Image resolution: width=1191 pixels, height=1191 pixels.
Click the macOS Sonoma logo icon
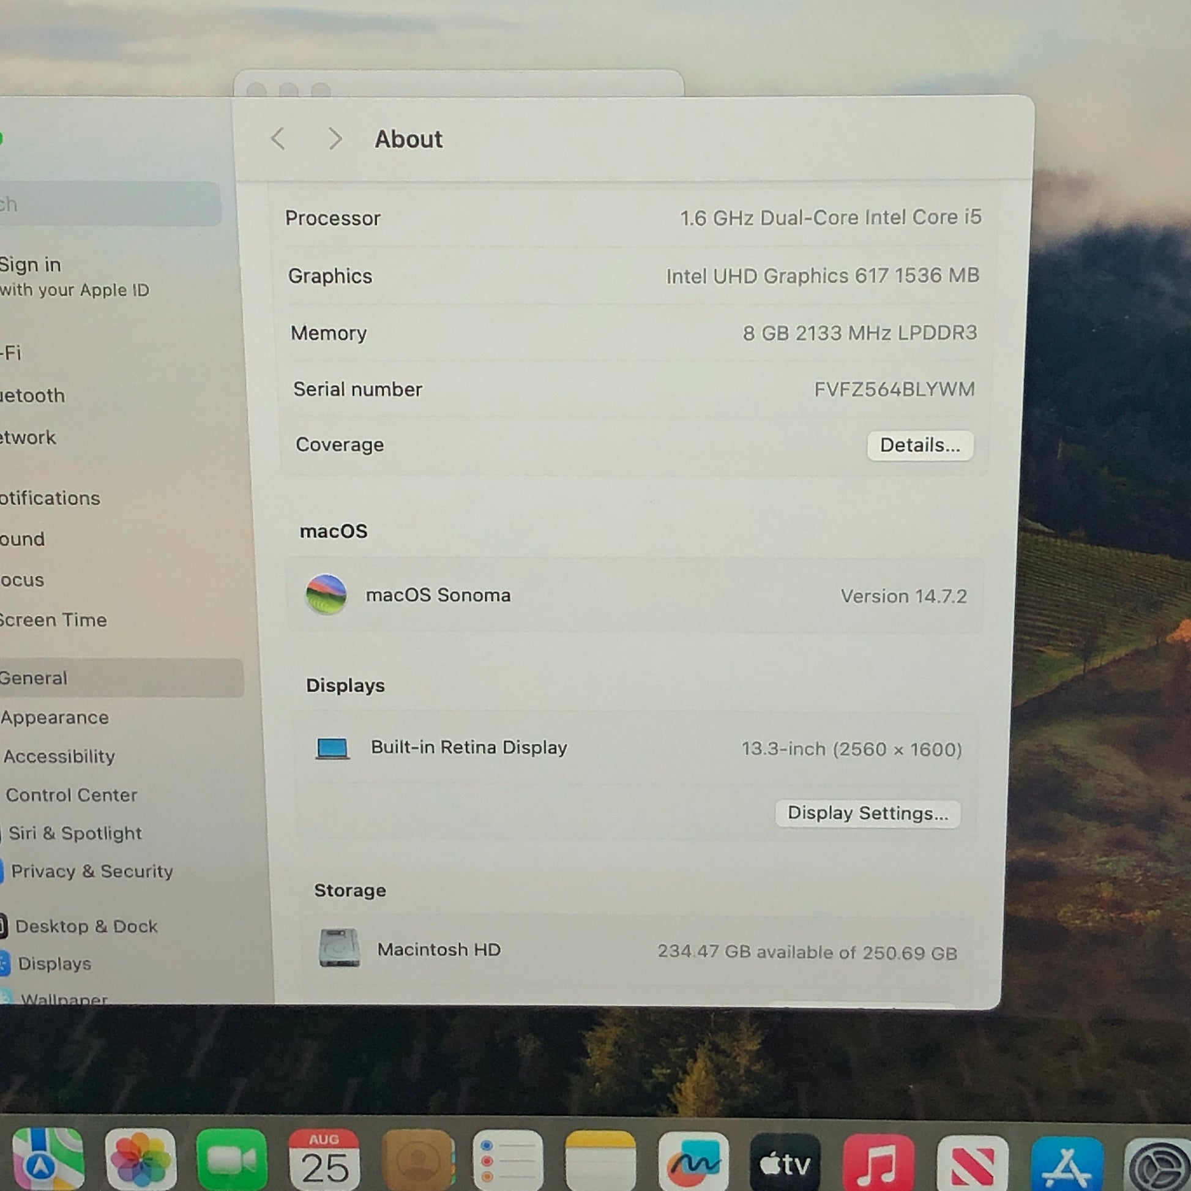click(x=326, y=594)
